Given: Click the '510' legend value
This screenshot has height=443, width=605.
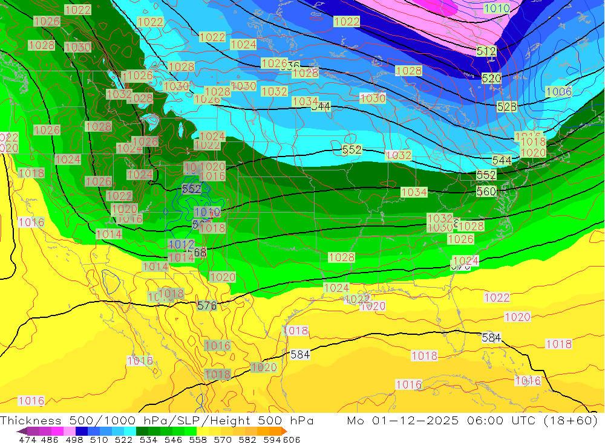Looking at the screenshot, I should 99,439.
